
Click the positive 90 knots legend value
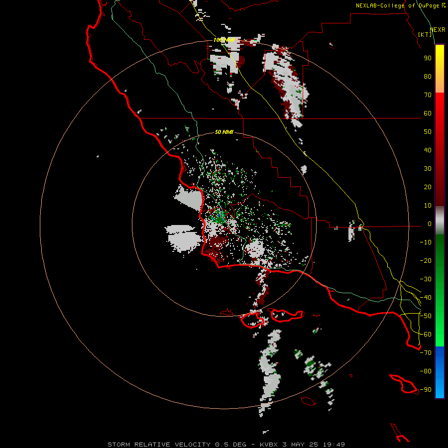coord(428,58)
